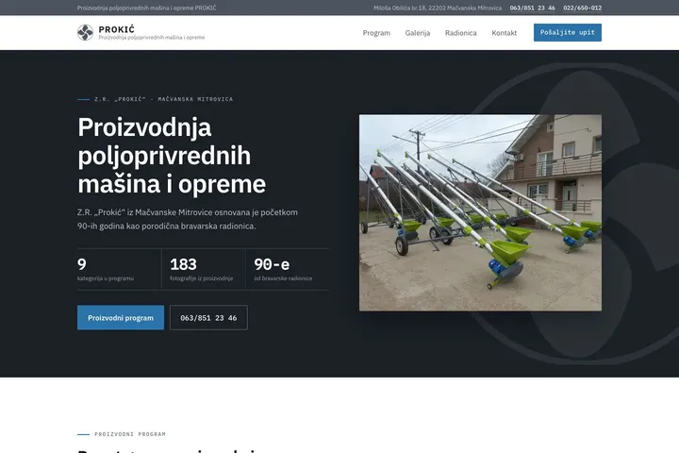Click the main heading Proizvodnja poljoprivrednih mašina
The image size is (679, 453).
(x=172, y=155)
